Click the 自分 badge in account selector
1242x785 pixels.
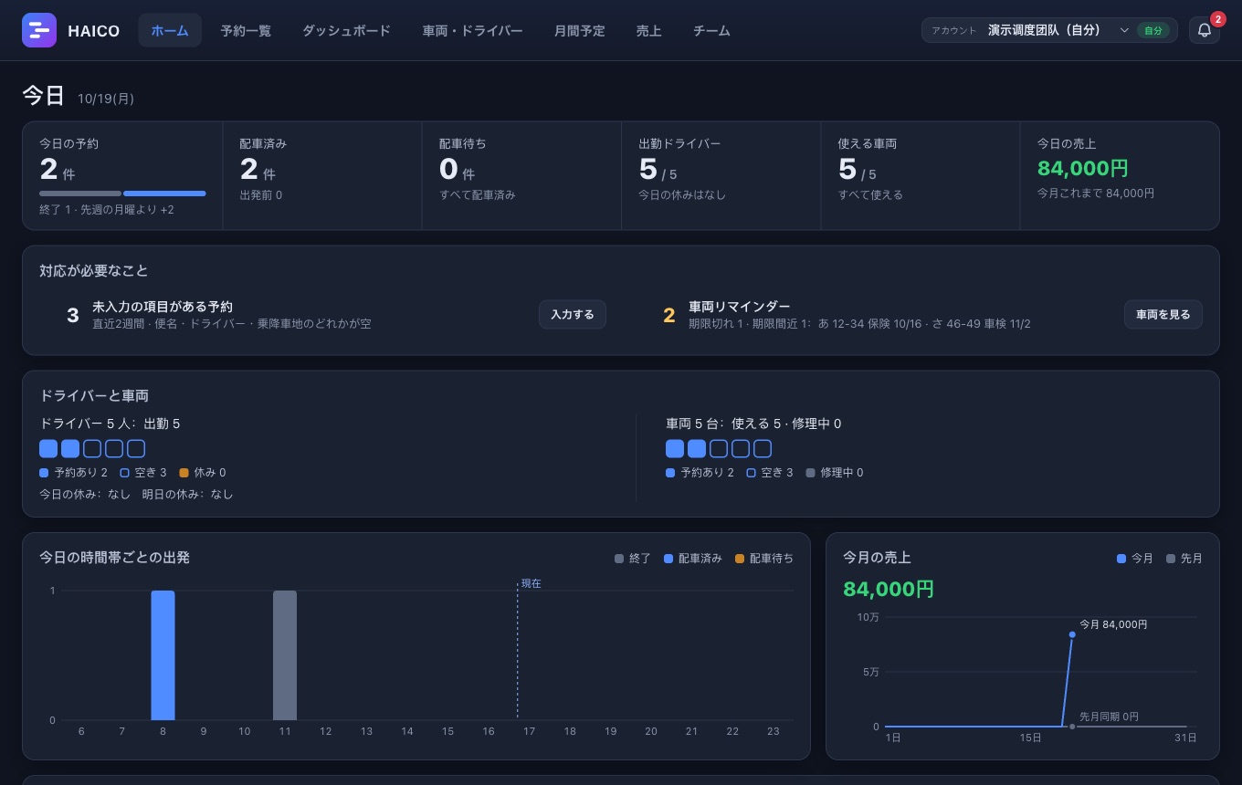1153,30
